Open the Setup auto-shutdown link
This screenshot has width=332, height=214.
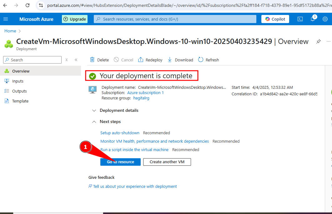coord(120,133)
